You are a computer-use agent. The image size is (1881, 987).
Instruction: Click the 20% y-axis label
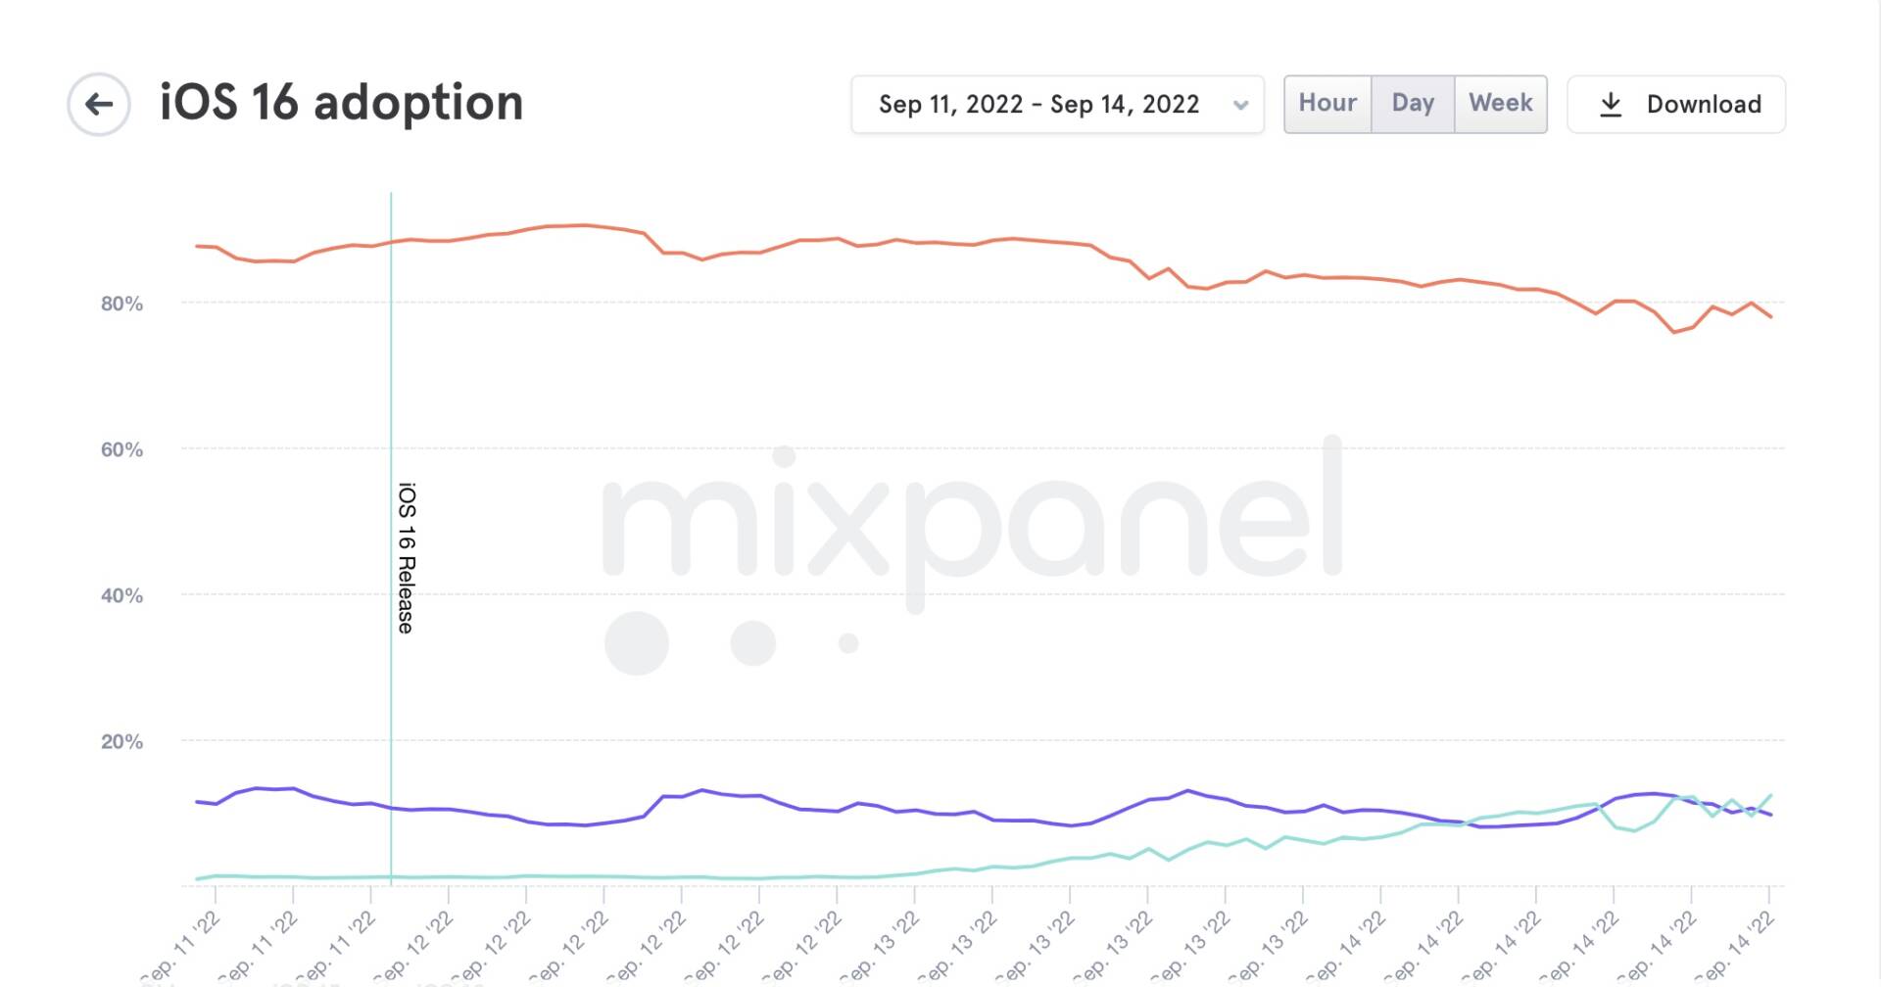(121, 741)
